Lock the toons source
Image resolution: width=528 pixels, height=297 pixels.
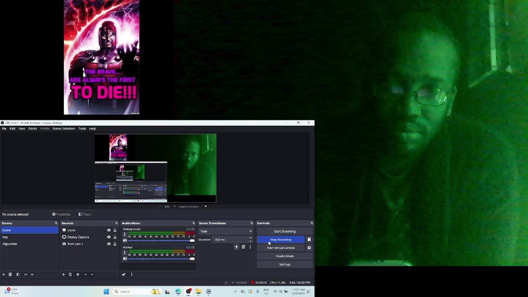115,230
